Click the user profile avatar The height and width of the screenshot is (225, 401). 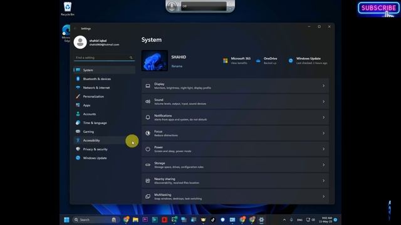coord(80,42)
